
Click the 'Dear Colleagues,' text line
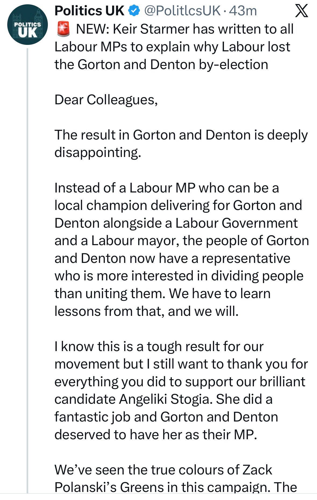(x=106, y=100)
